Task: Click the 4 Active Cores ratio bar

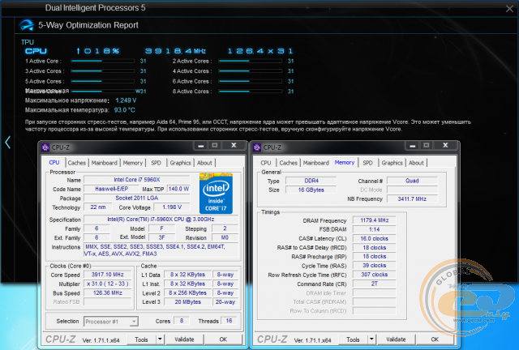Action: pyautogui.click(x=251, y=71)
